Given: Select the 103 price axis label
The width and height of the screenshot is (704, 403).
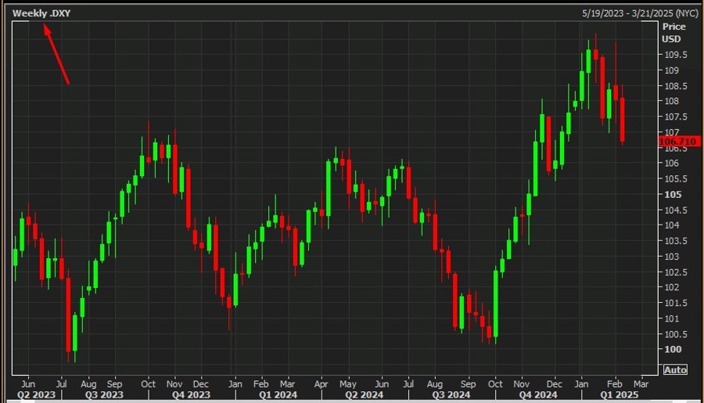Looking at the screenshot, I should tap(671, 257).
